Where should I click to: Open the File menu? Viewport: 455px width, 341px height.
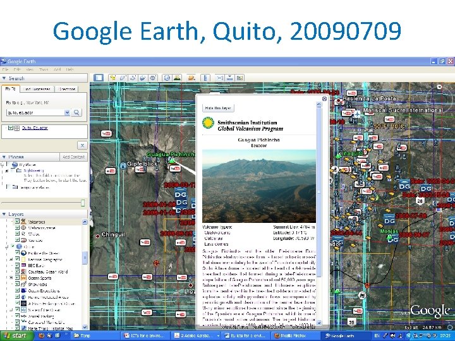click(x=5, y=69)
